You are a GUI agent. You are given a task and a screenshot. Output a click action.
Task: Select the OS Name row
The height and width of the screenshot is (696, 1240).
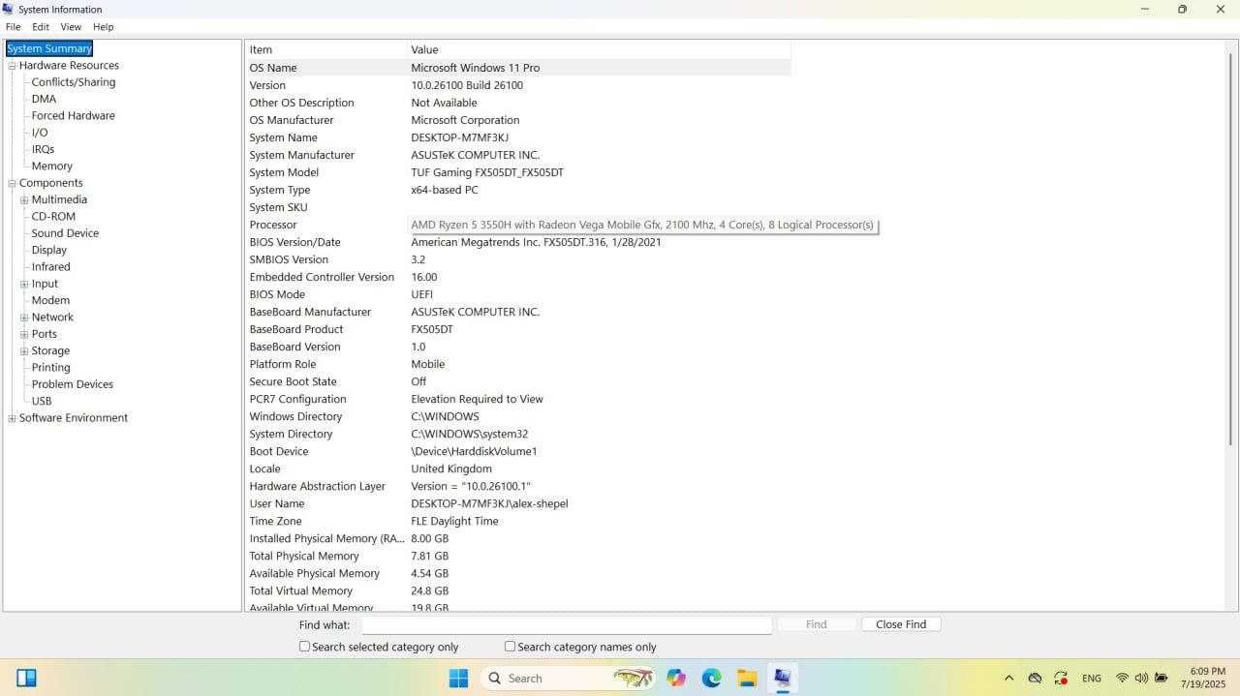(x=518, y=68)
